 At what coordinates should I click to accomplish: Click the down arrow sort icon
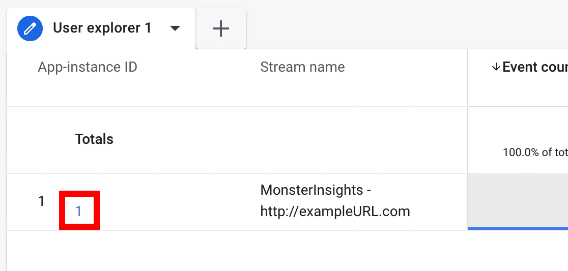coord(496,67)
